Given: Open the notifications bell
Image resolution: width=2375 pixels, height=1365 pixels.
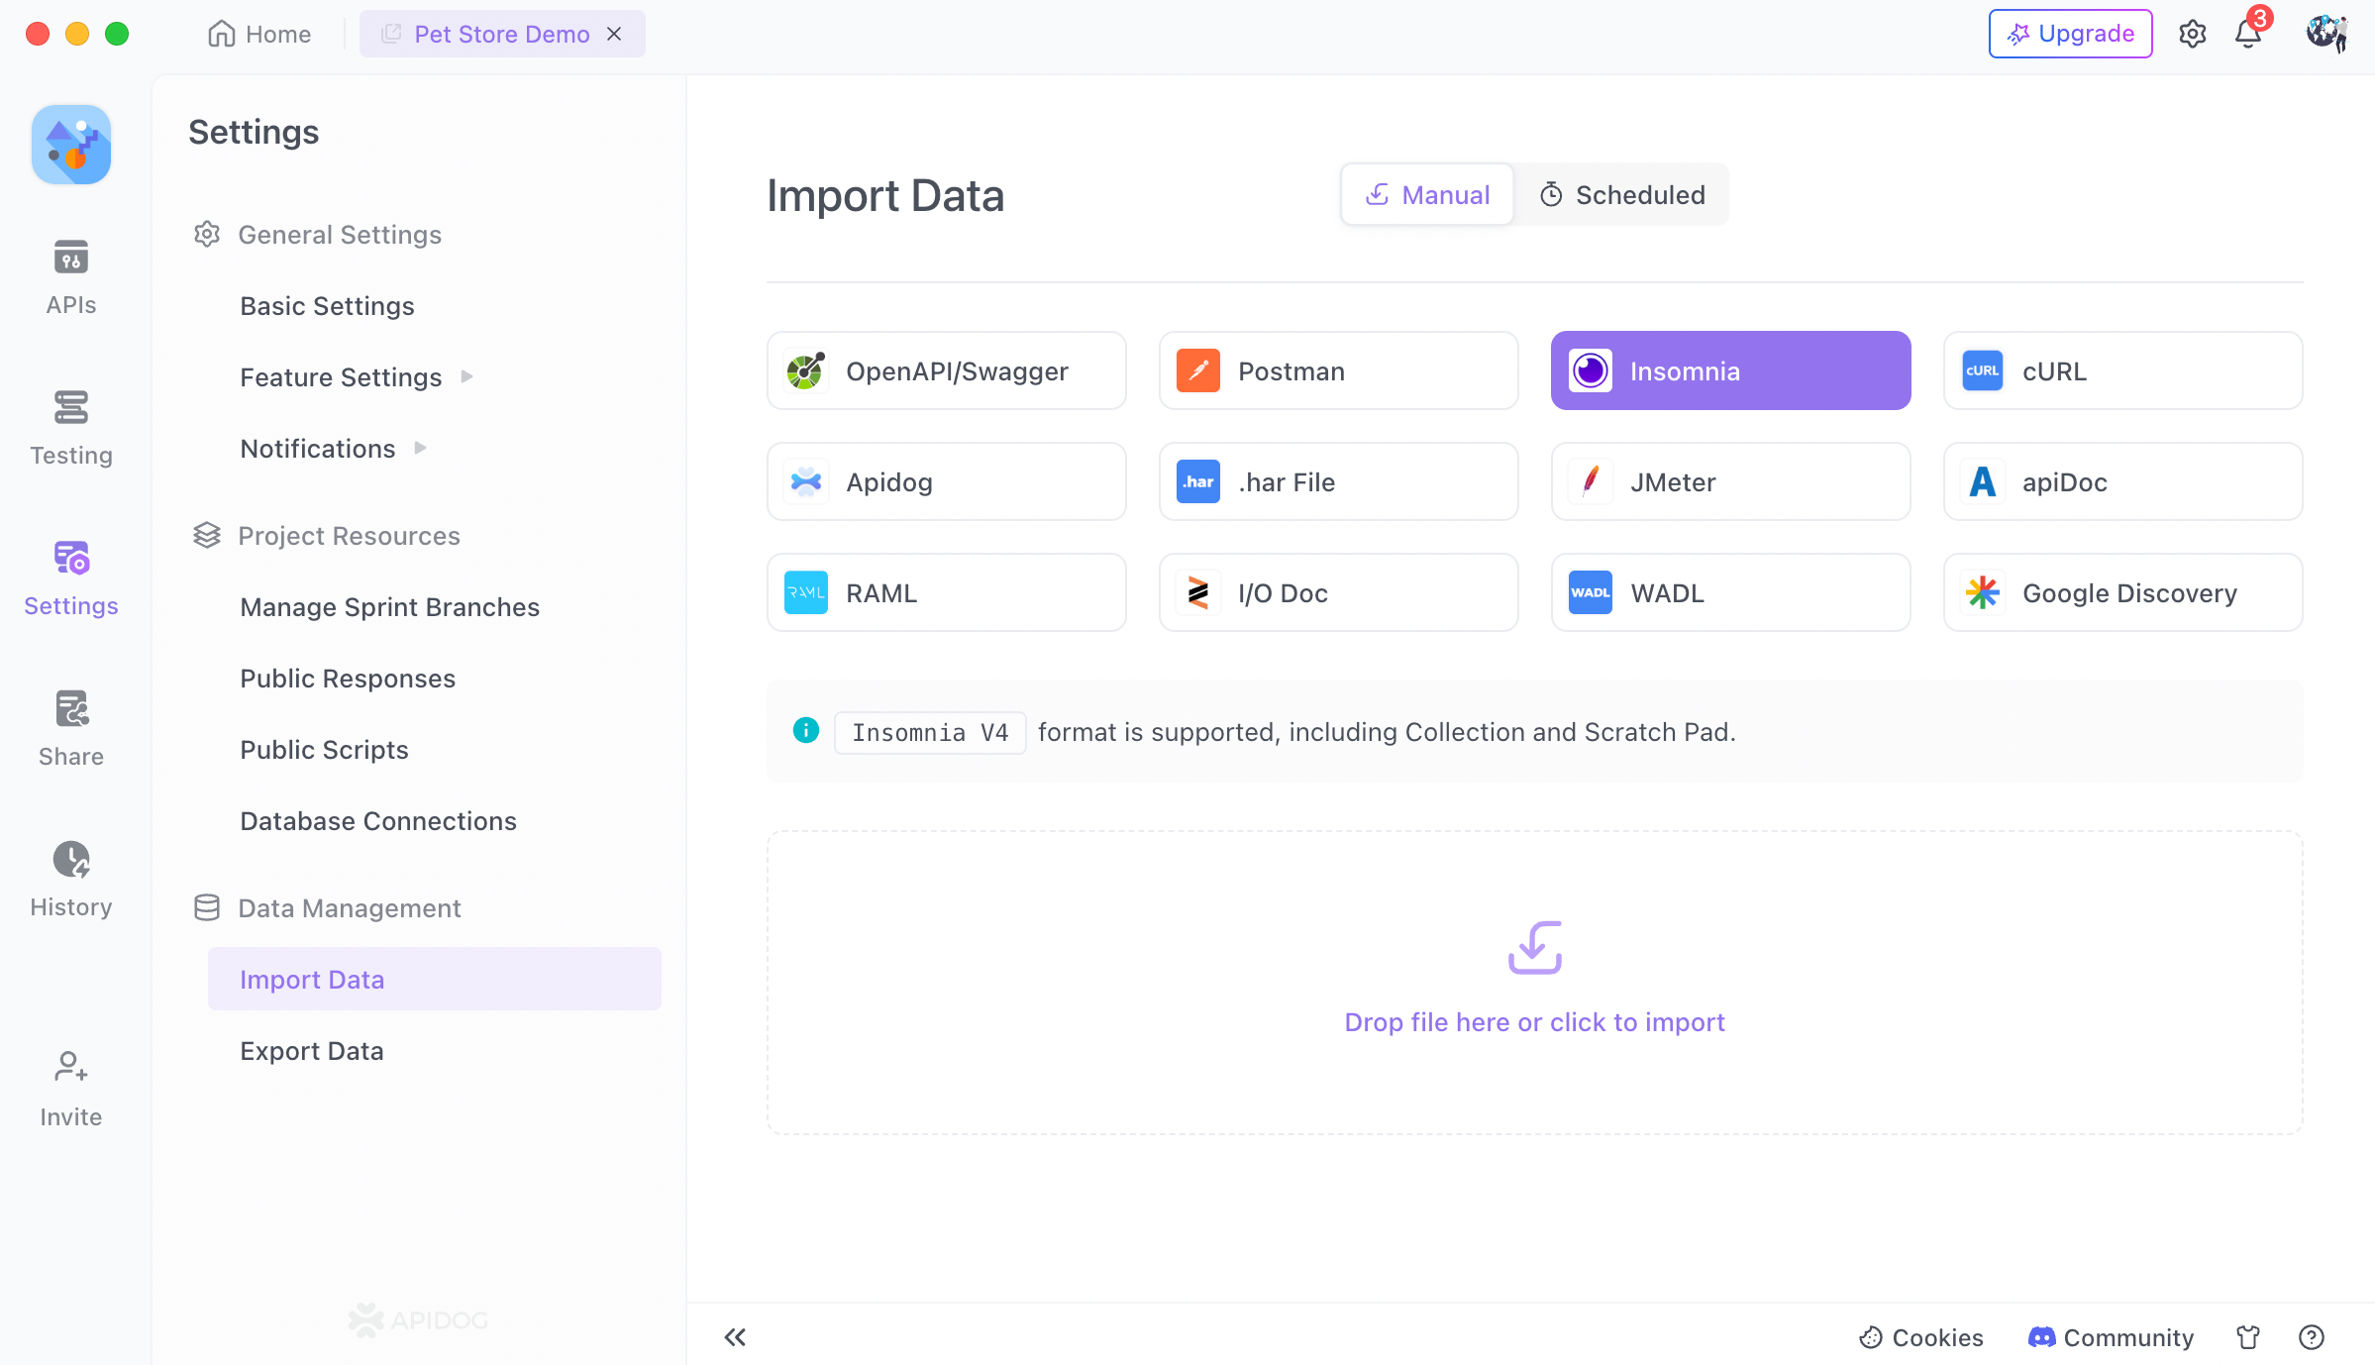Looking at the screenshot, I should tap(2248, 34).
